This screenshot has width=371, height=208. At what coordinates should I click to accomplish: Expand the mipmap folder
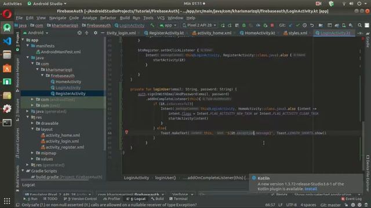32,153
